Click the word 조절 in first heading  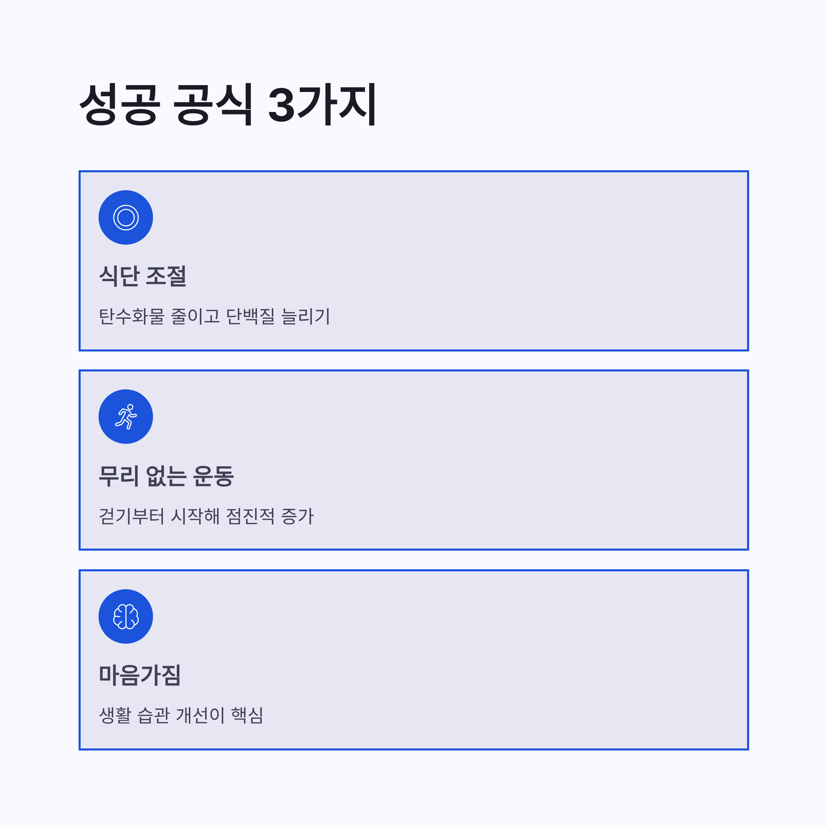tap(166, 276)
